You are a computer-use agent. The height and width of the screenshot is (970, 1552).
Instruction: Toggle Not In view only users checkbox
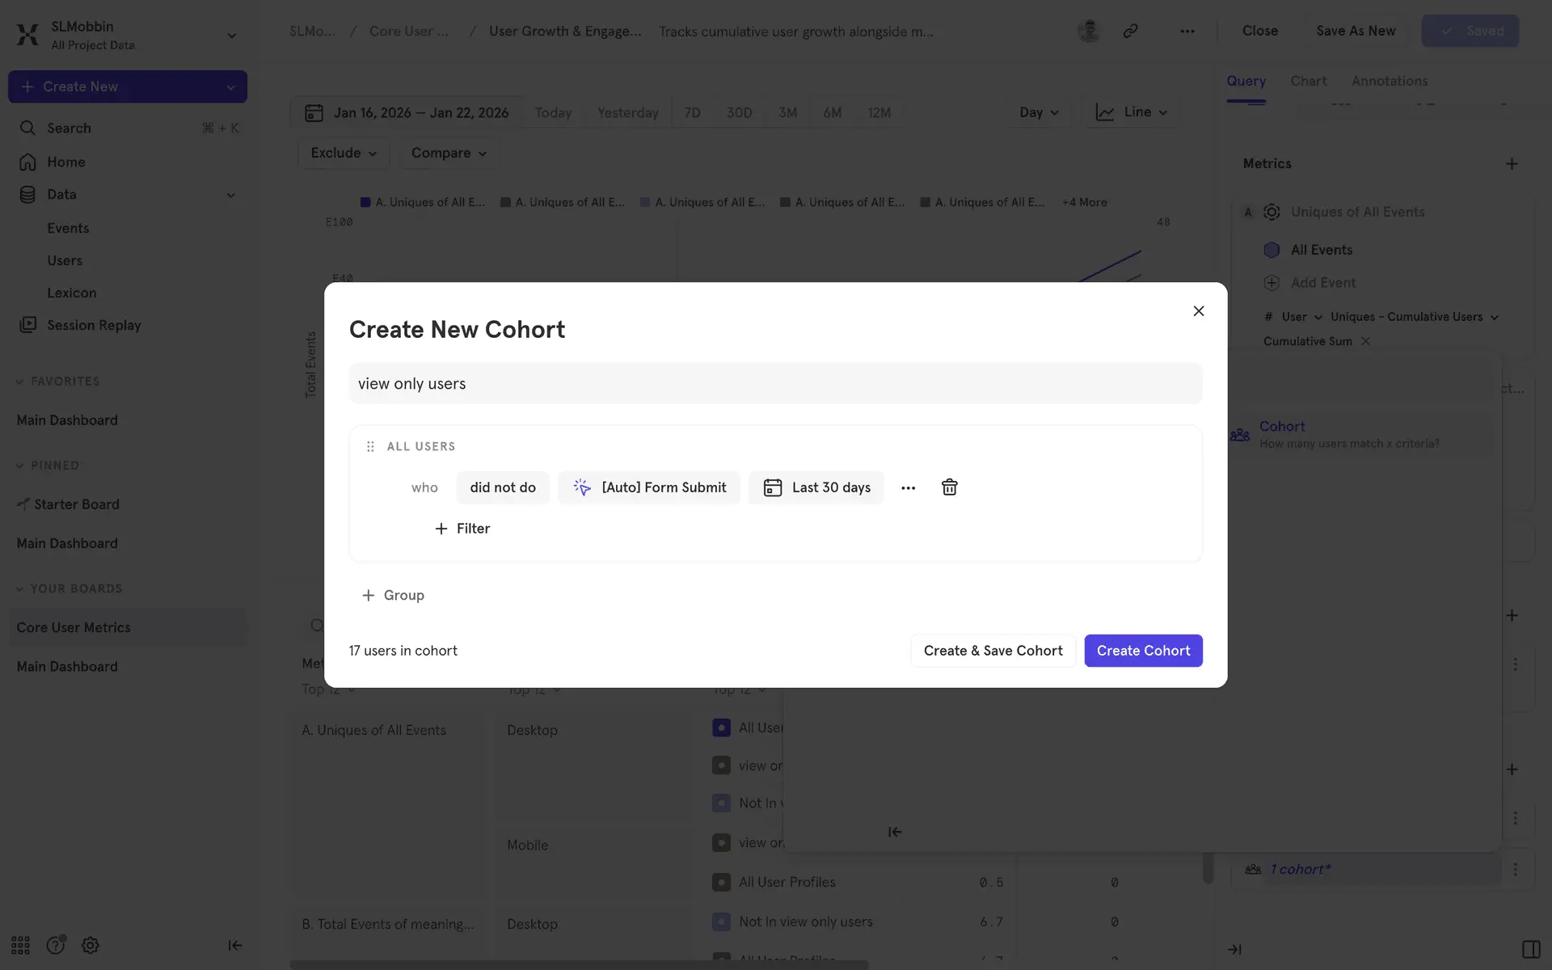[x=721, y=921]
